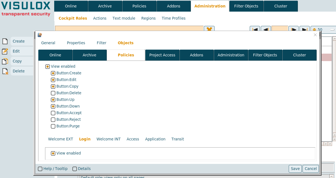
Task: Click the orange search input field
Action: click(x=129, y=29)
